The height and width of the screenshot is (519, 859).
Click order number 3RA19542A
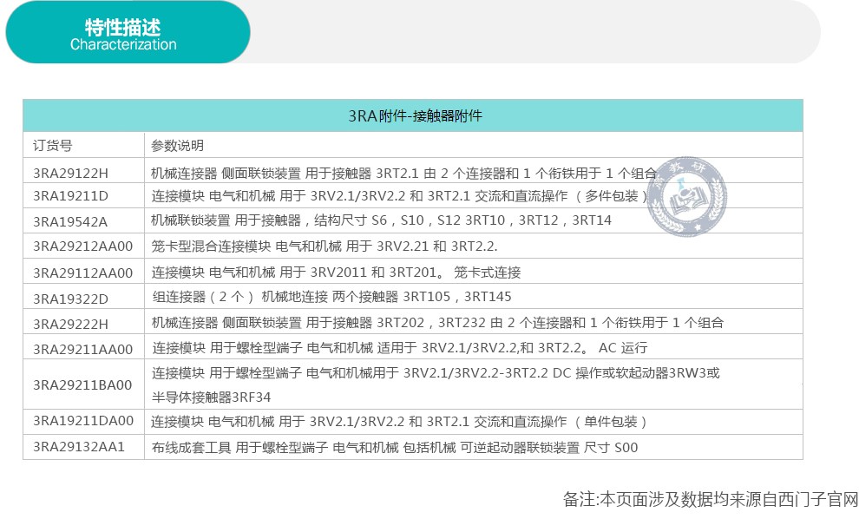point(70,220)
